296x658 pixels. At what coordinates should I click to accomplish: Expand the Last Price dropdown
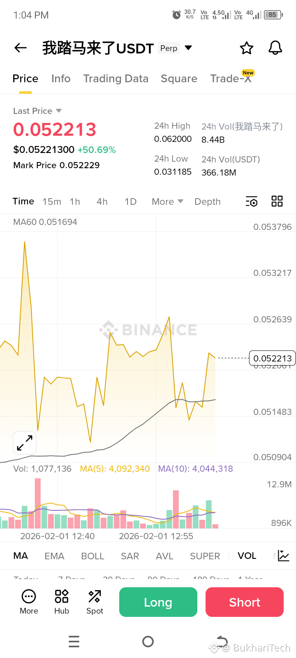click(59, 111)
